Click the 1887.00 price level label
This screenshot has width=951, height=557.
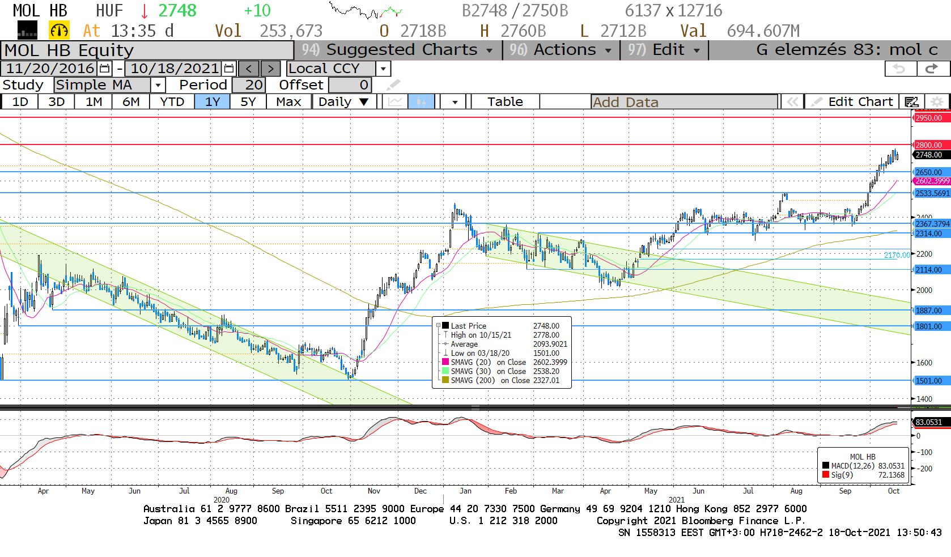931,311
